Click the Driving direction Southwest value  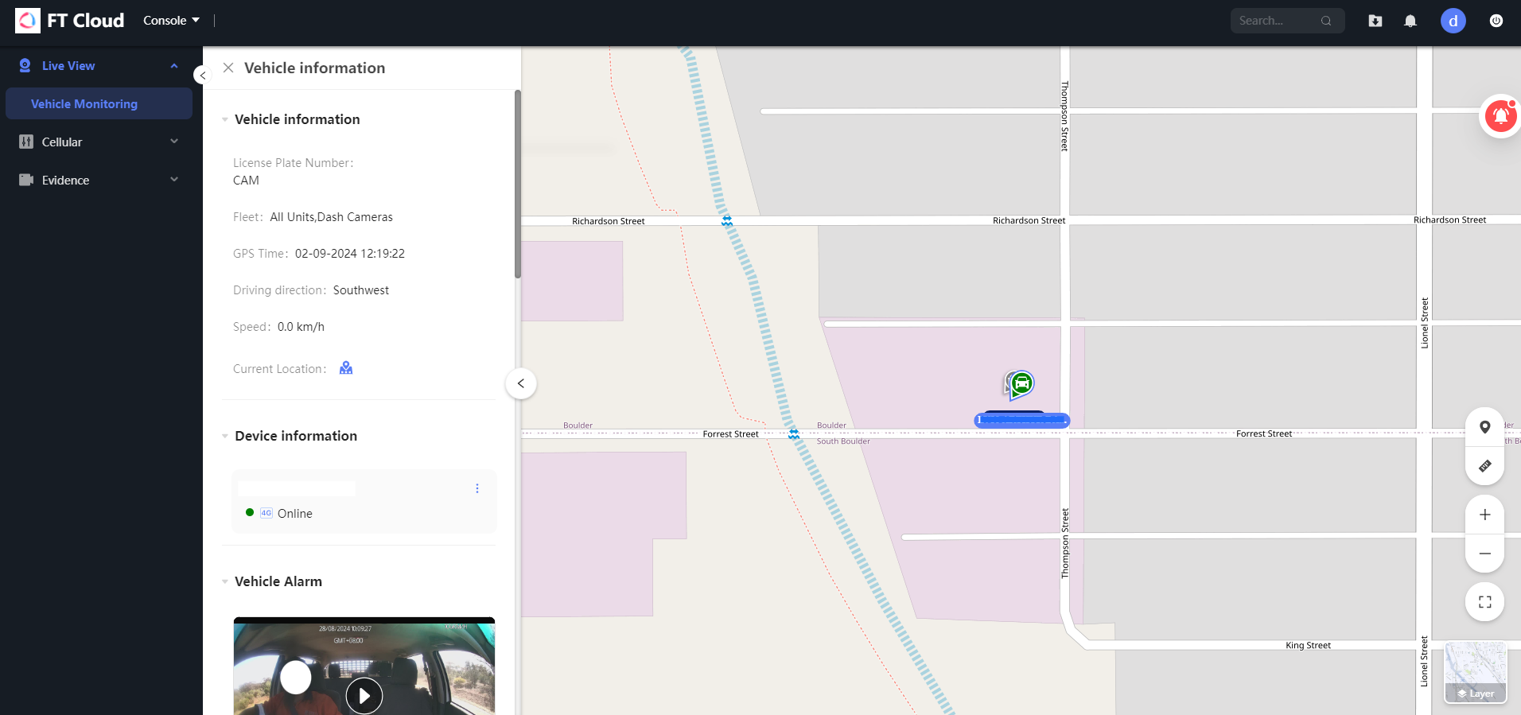(x=361, y=290)
